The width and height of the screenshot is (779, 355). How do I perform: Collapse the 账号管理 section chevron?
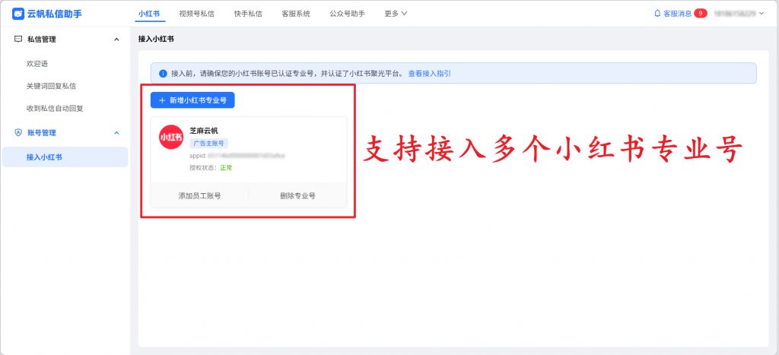(116, 132)
